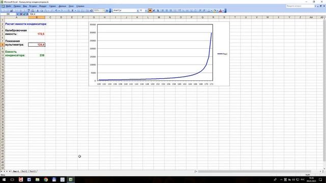
Task: Toggle Italic formatting
Action: 154,10
